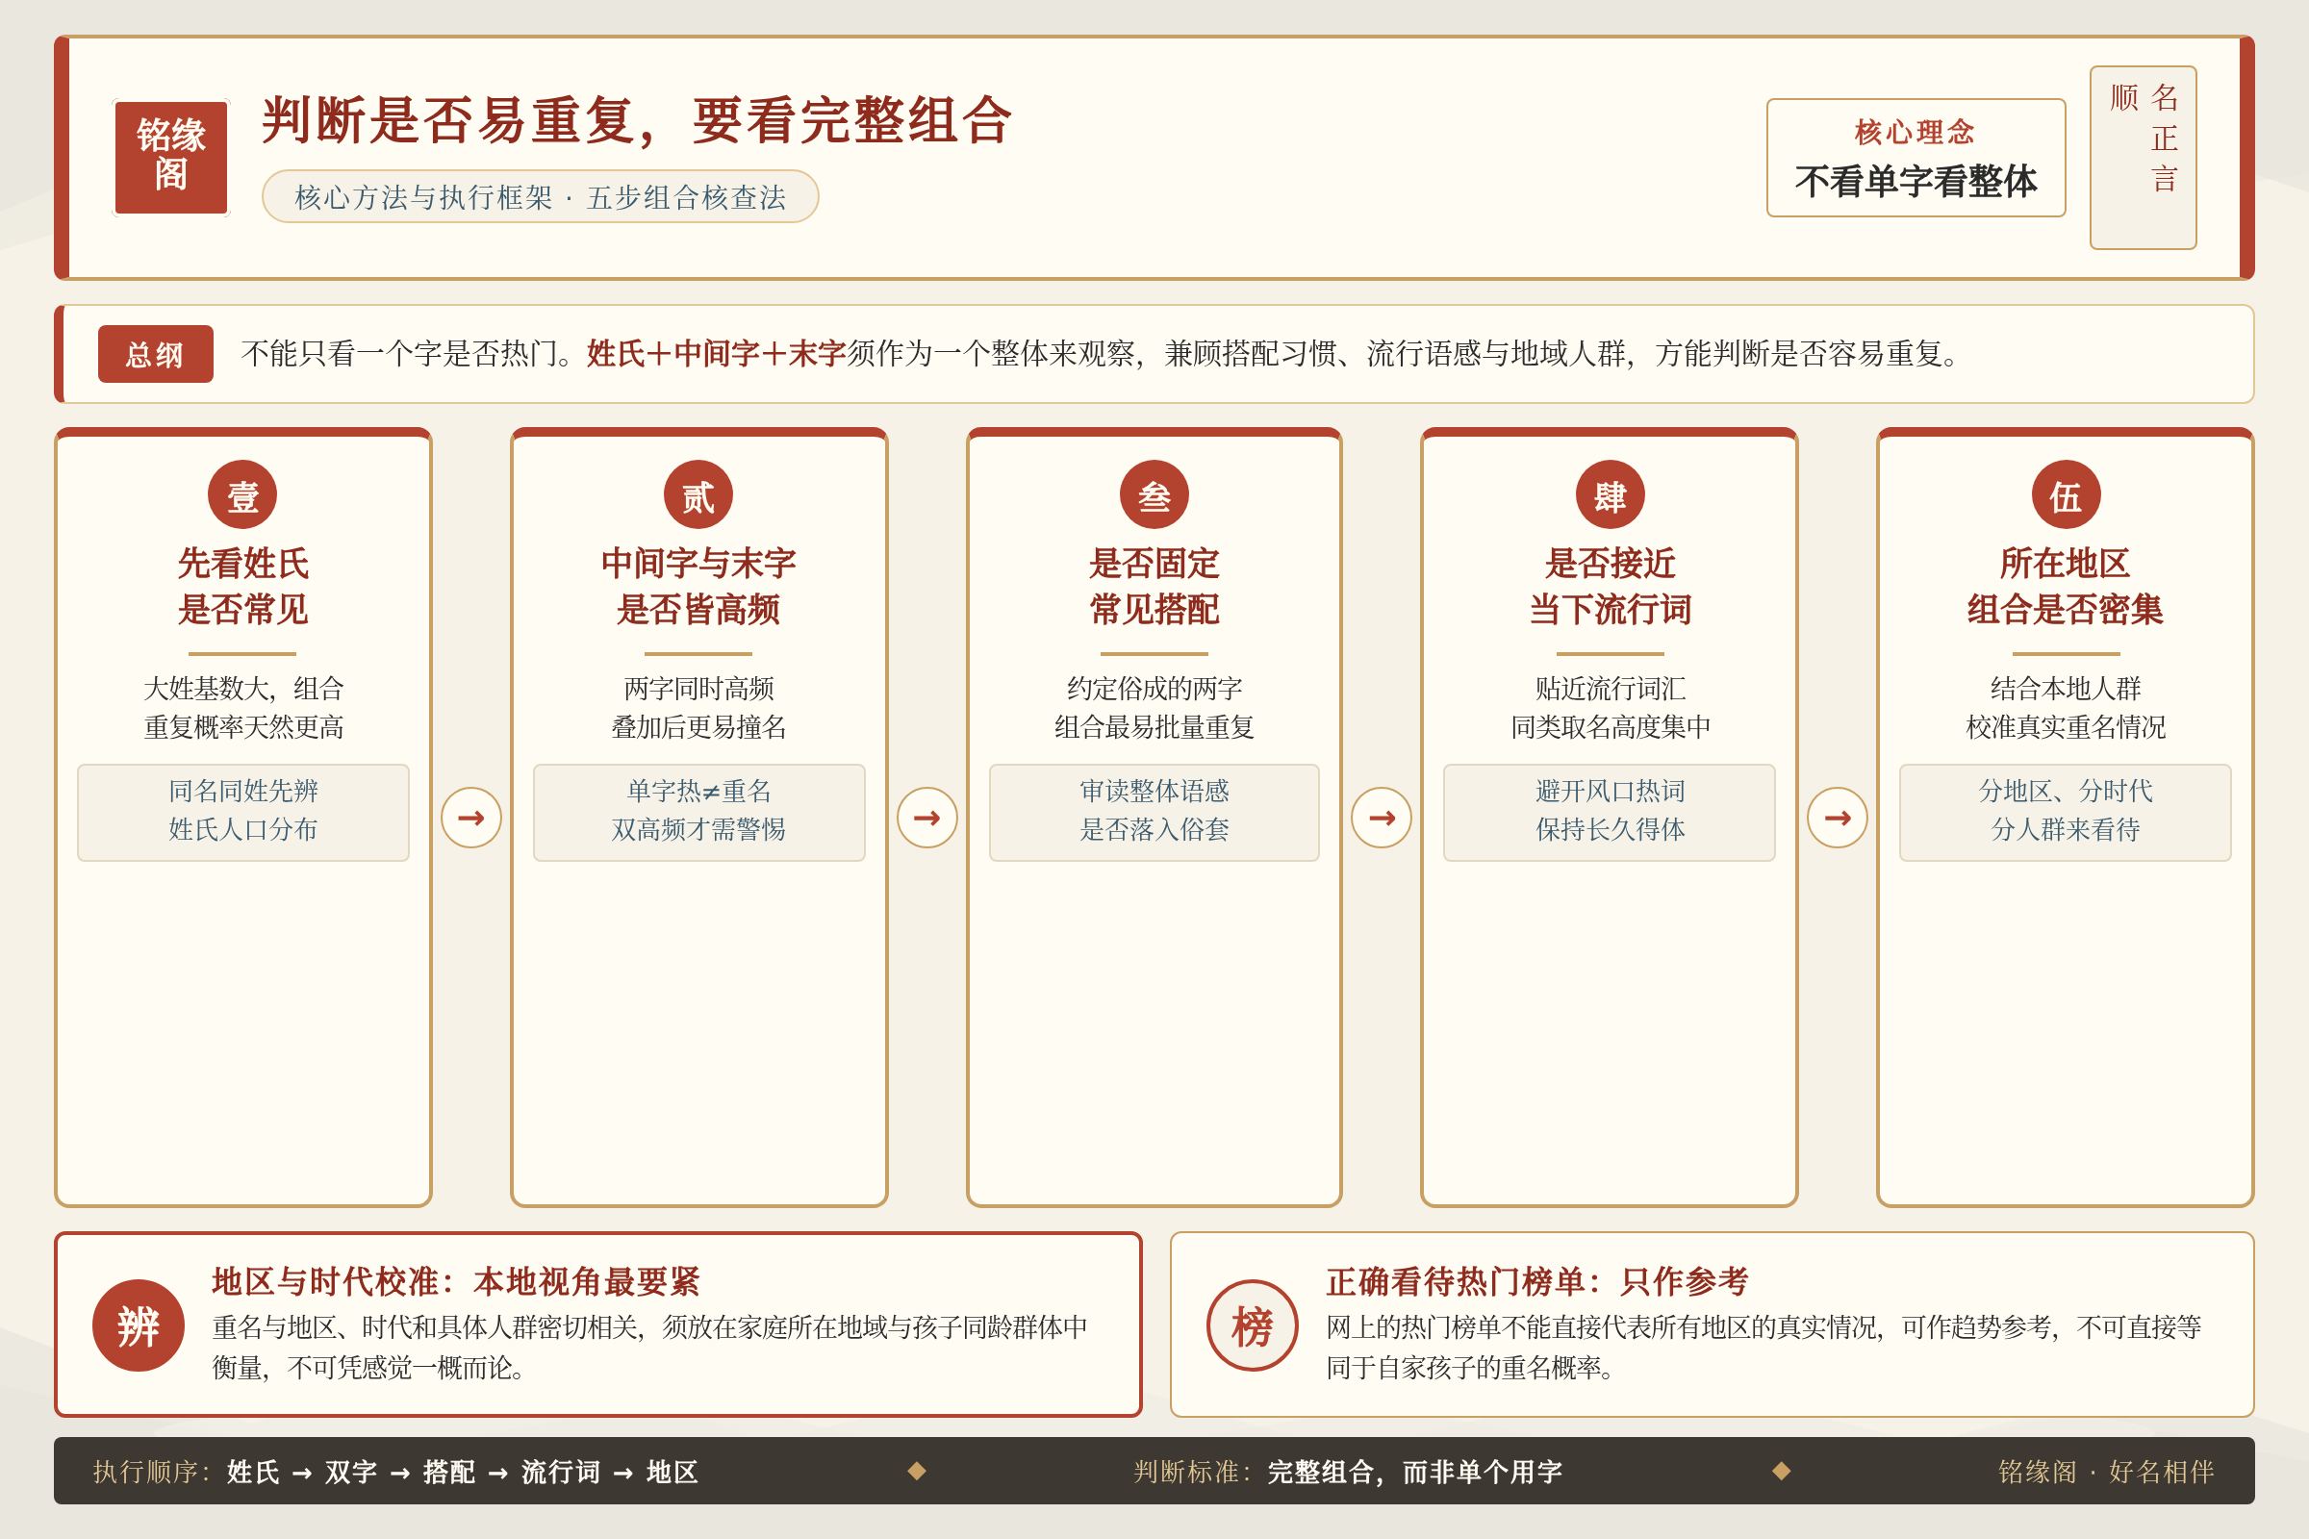This screenshot has height=1539, width=2309.
Task: Click footer sequence 姓氏 → 双字 → 搭配 → 流行词 → 地区
Action: click(463, 1472)
